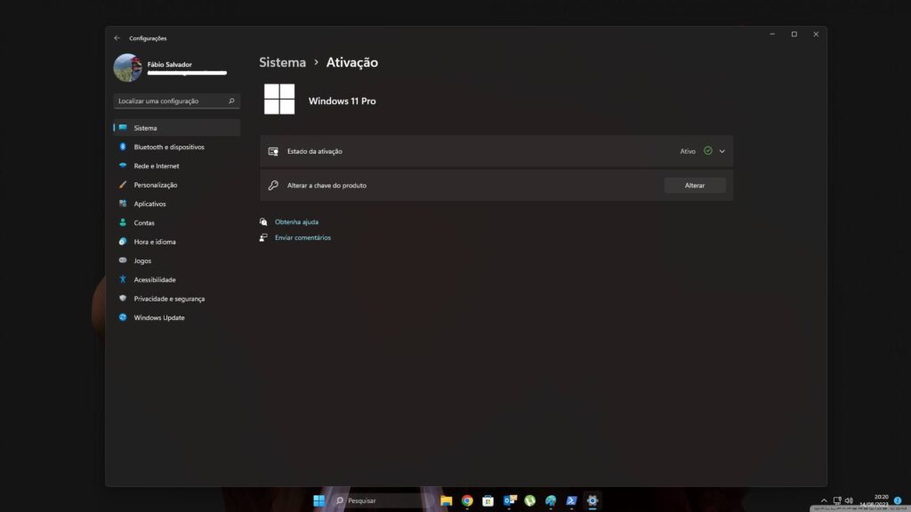Screen dimensions: 911x512
Task: Open uTorrent from the taskbar
Action: 530,500
